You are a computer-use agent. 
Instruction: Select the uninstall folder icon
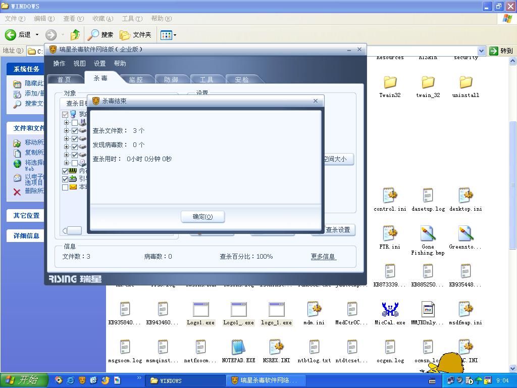pos(466,82)
